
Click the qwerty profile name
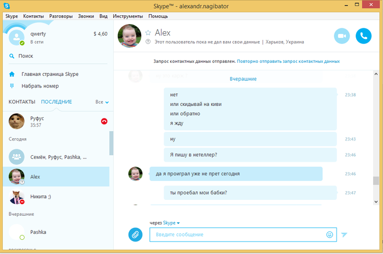click(38, 34)
